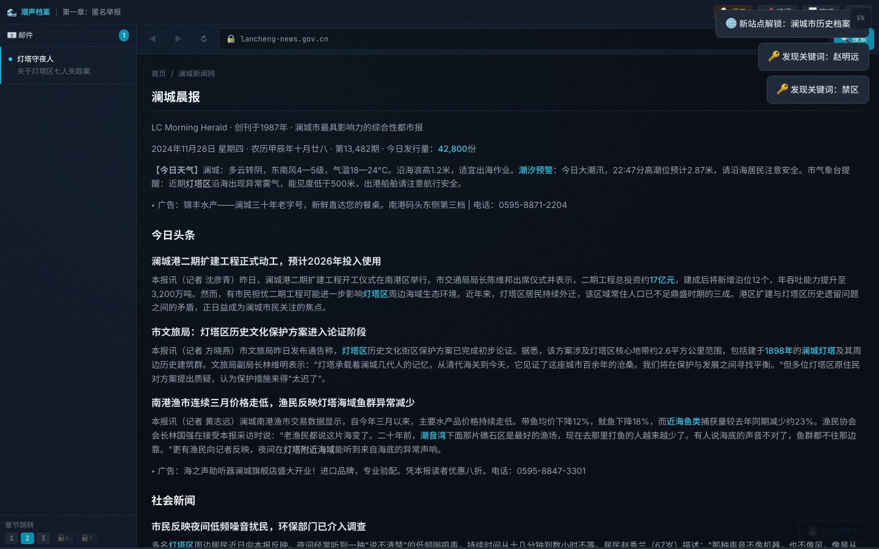The height and width of the screenshot is (549, 879).
Task: Click the 潮声档案 wave logo icon
Action: coord(12,12)
